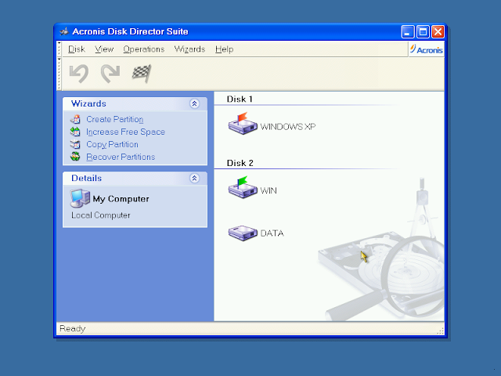Screen dimensions: 501x376
Task: Click the Copy Partition wizard icon
Action: 75,144
